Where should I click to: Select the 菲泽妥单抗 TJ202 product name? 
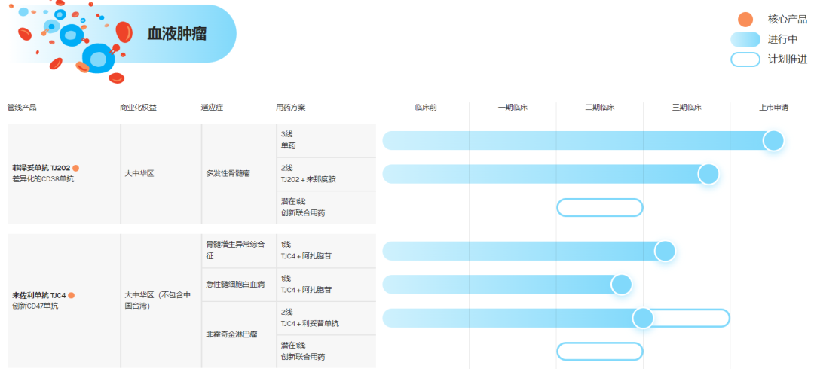pyautogui.click(x=41, y=168)
